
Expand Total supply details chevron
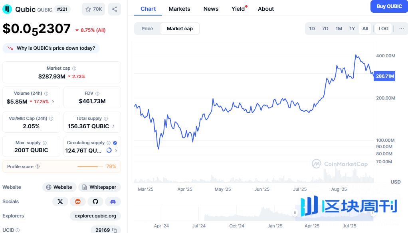pos(113,126)
